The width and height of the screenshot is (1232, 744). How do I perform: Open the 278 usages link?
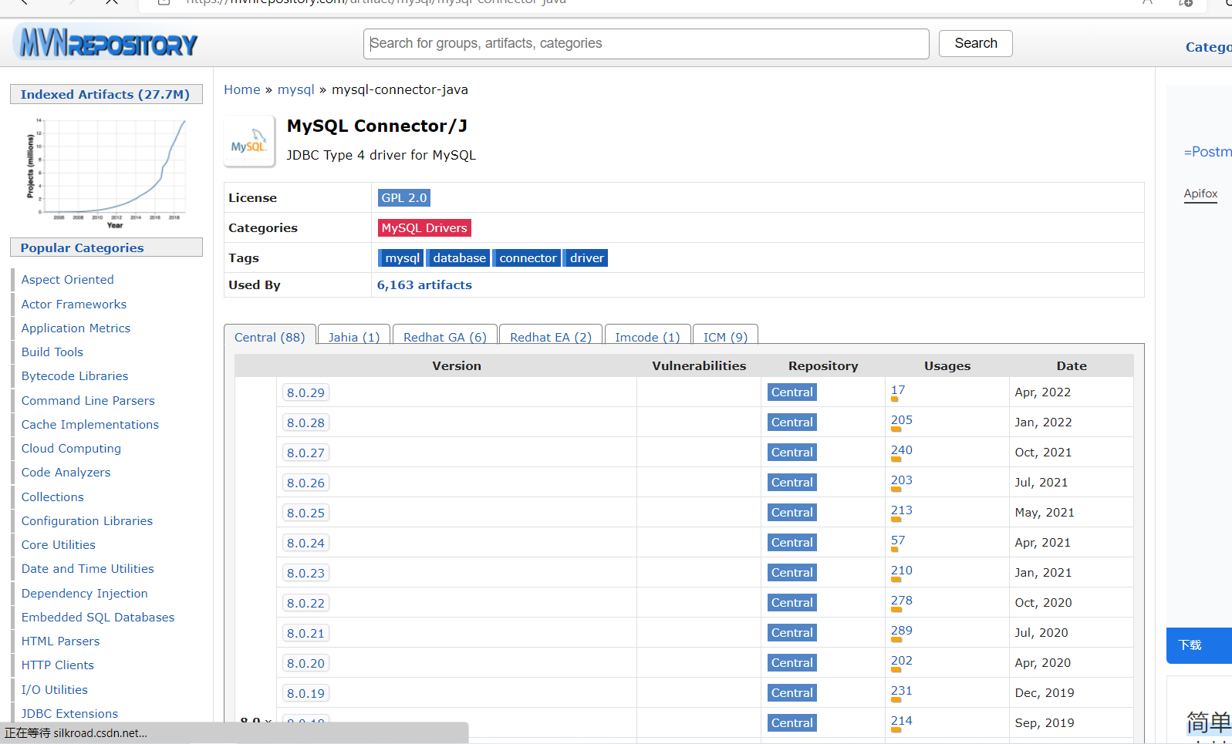[x=901, y=601]
